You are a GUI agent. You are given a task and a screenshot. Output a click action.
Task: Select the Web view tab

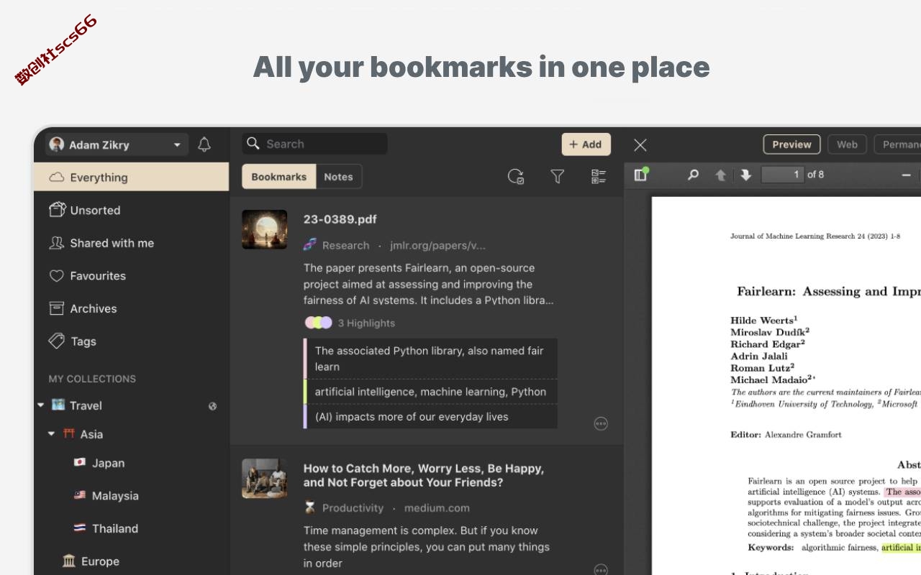point(847,144)
